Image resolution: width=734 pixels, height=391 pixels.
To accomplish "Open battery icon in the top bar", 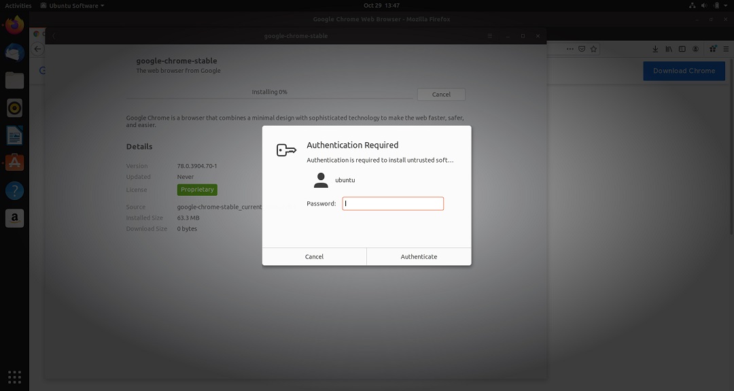I will coord(716,5).
